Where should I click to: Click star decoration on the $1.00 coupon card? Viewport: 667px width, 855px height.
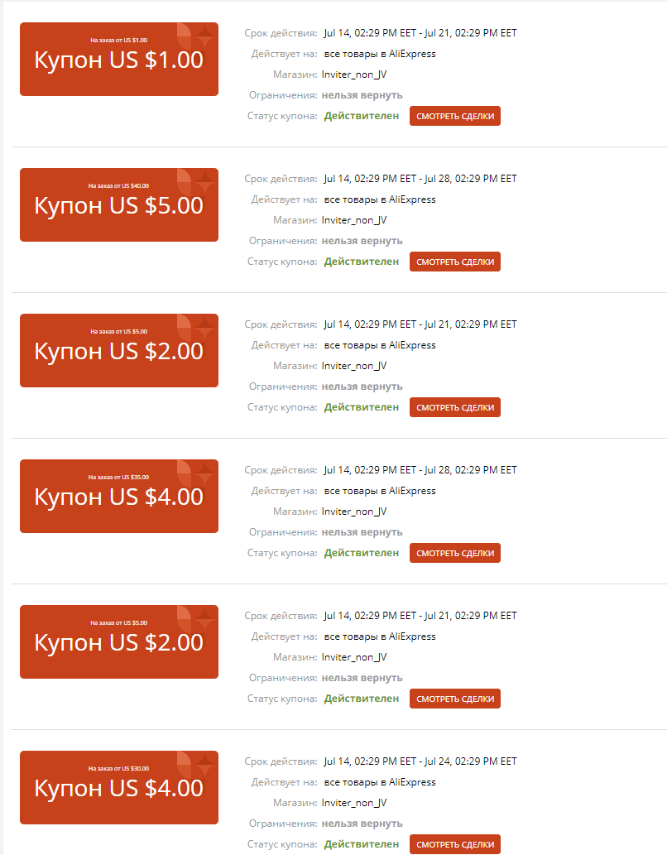coord(205,37)
